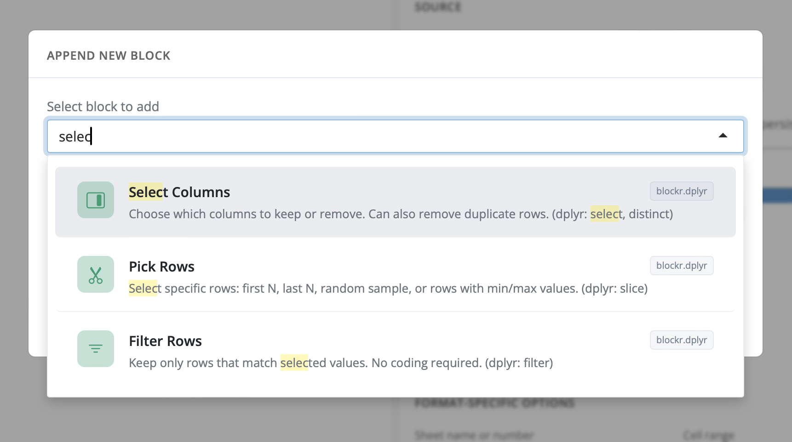This screenshot has width=792, height=442.
Task: Click the Select Columns description about duplicate rows
Action: pos(400,214)
